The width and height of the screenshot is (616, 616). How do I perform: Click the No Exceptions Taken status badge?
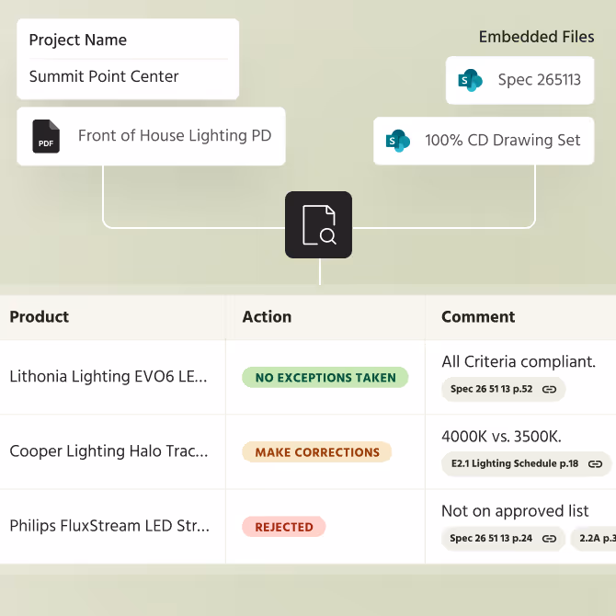point(325,378)
